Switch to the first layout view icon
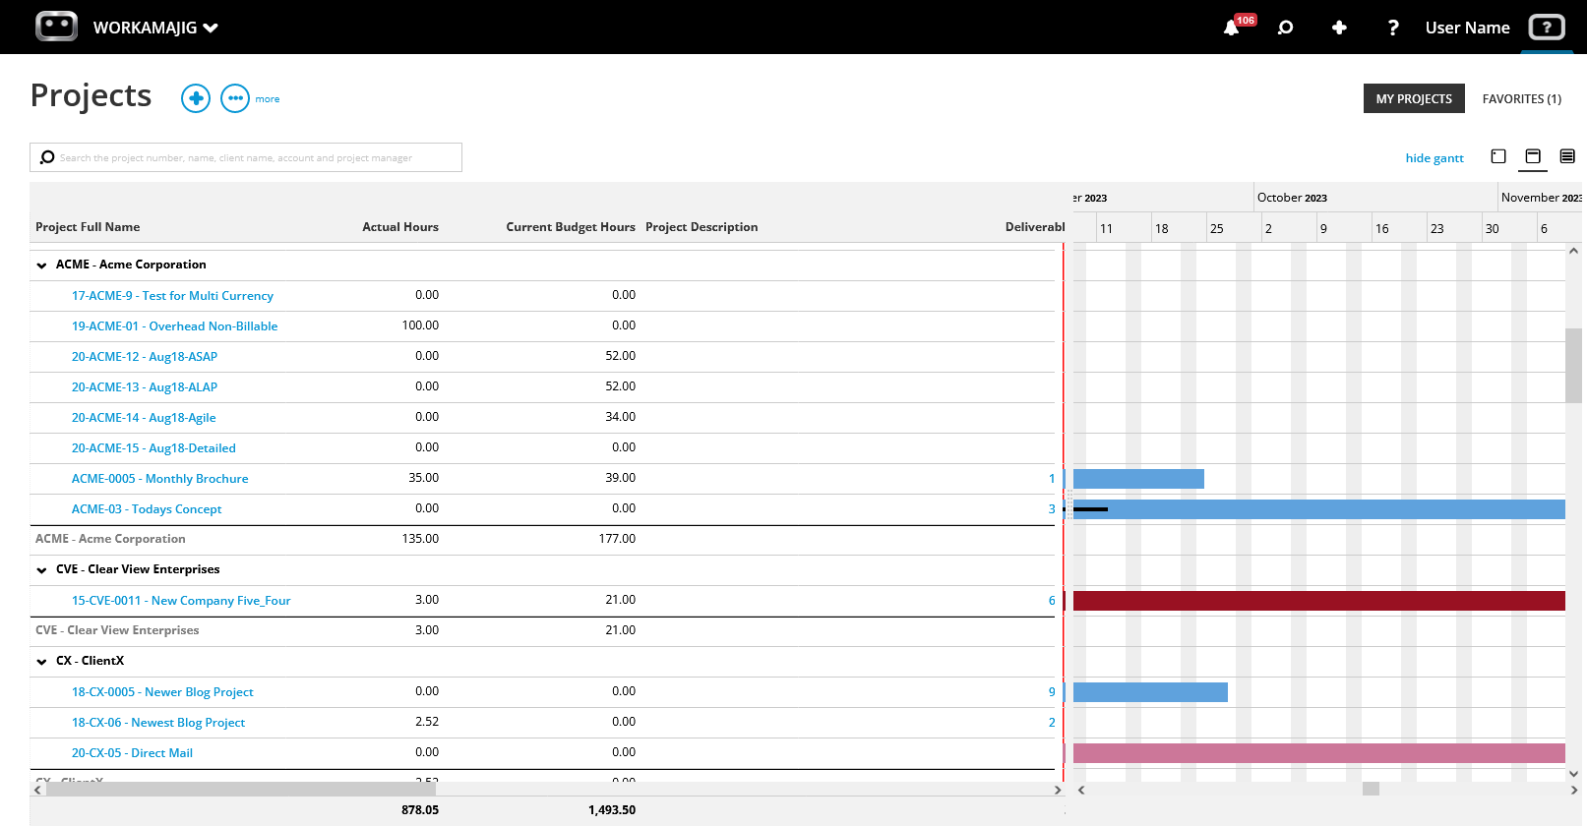 [x=1498, y=156]
